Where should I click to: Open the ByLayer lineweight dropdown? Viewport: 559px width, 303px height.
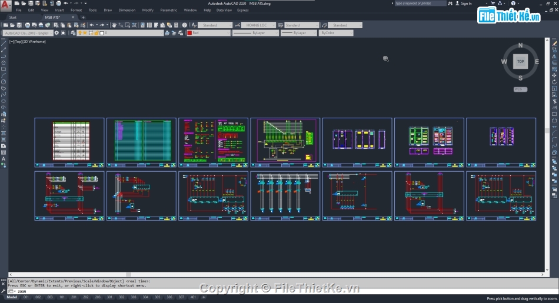(298, 33)
